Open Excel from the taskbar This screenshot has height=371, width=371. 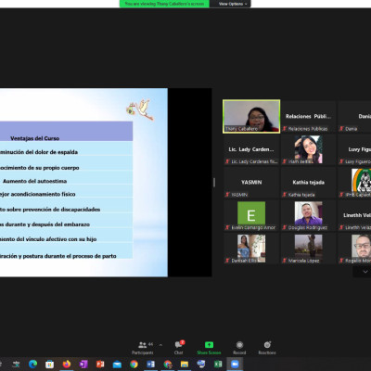218,365
